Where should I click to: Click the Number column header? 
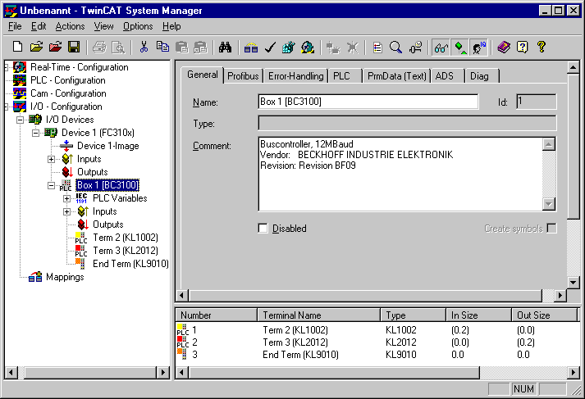tap(216, 315)
